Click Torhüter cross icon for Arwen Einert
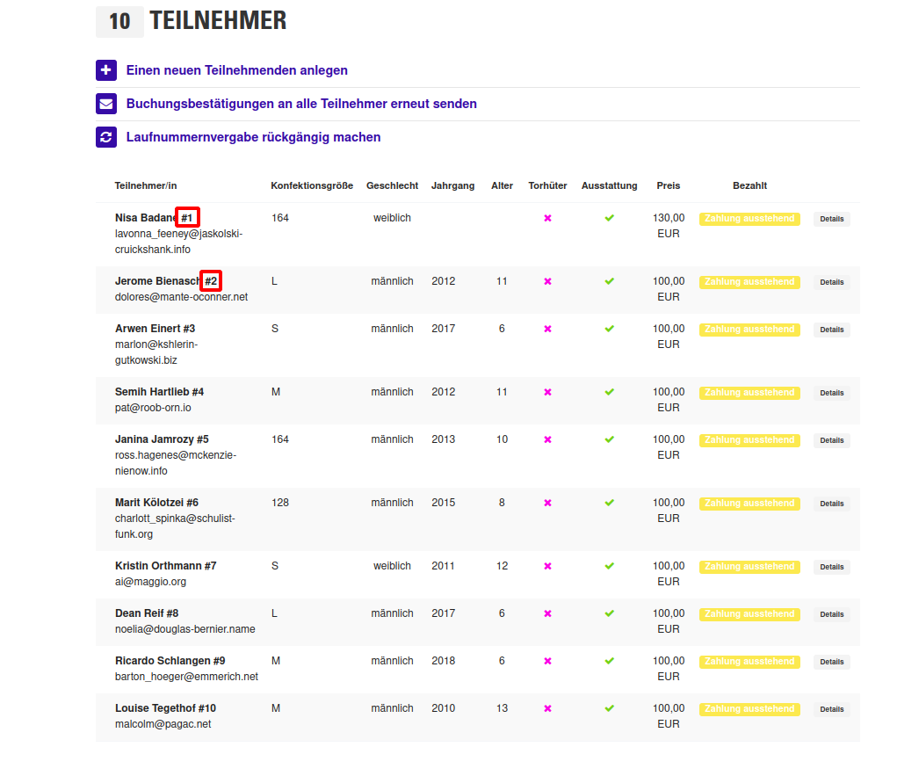Image resolution: width=897 pixels, height=776 pixels. coord(547,329)
